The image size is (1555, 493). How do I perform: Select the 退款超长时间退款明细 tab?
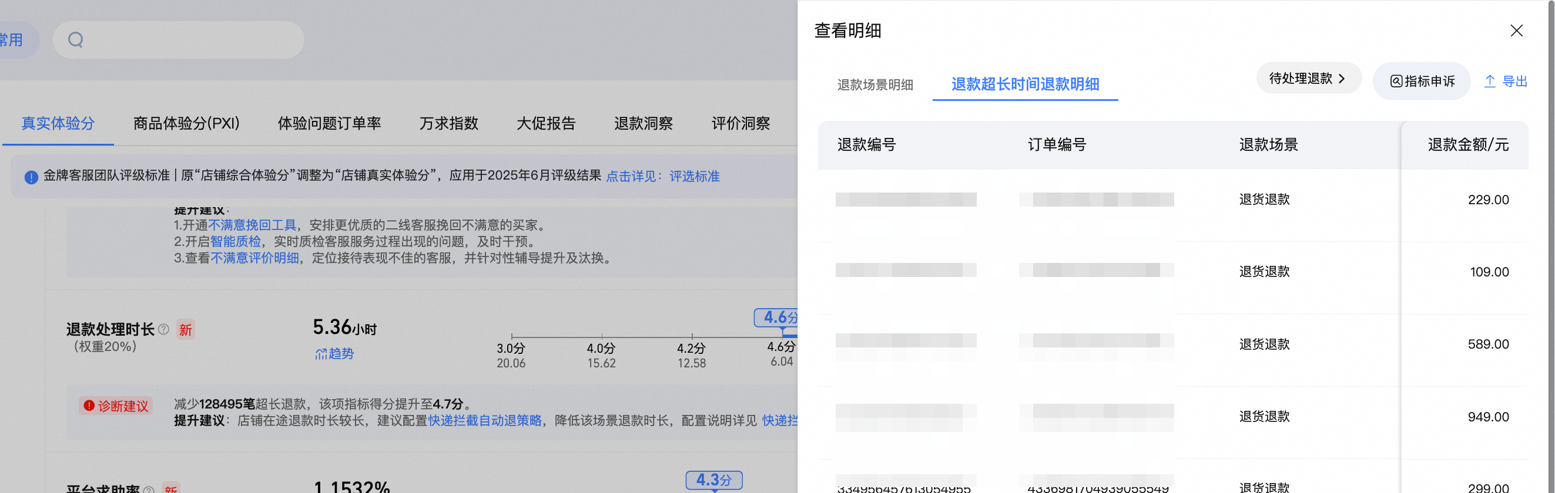(1025, 85)
